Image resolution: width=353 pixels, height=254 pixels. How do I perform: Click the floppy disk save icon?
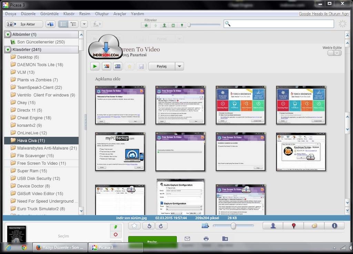(141, 67)
